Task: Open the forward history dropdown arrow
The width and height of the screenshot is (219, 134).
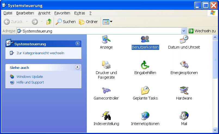Action: [x=42, y=22]
